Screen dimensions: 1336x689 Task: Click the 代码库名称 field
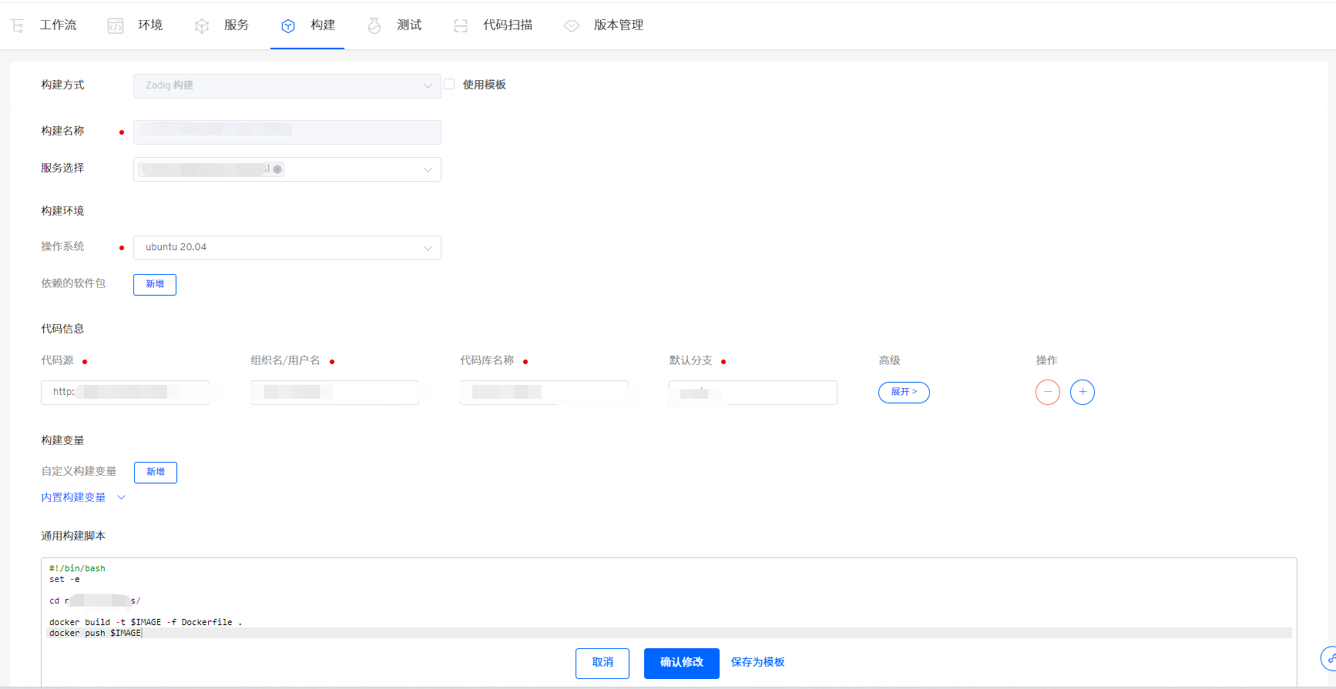(x=544, y=392)
